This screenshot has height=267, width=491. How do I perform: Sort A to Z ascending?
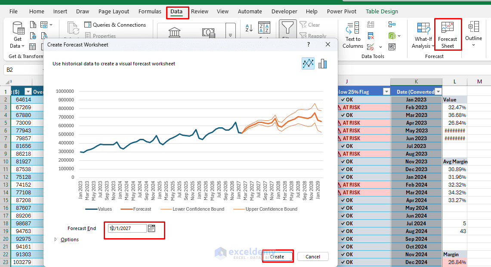click(249, 28)
